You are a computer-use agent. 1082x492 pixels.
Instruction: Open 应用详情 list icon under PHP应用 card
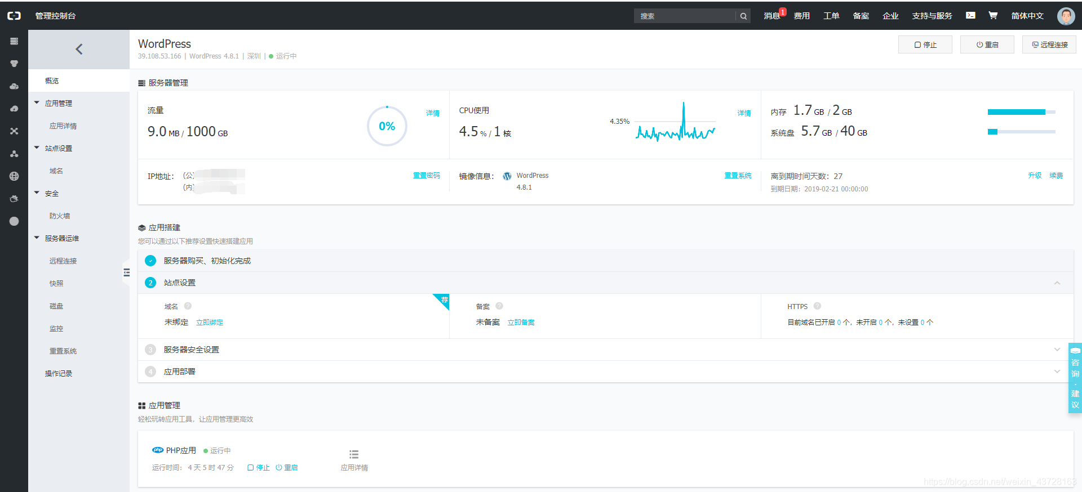[x=354, y=454]
